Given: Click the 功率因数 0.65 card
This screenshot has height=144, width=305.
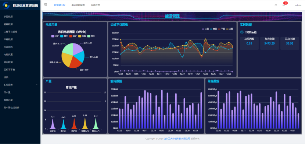Looking at the screenshot, I should click(249, 43).
